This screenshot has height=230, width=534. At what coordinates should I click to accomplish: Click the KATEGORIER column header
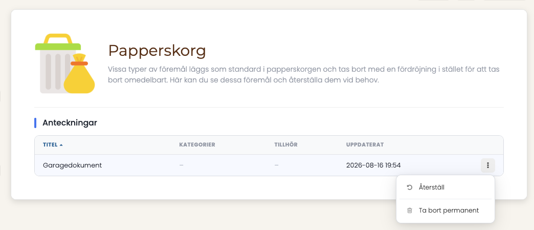(197, 144)
